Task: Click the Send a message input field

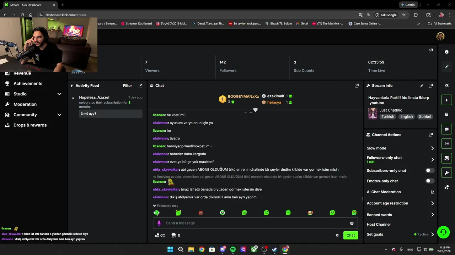Action: click(x=255, y=223)
